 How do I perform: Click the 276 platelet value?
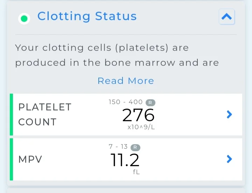click(x=138, y=115)
